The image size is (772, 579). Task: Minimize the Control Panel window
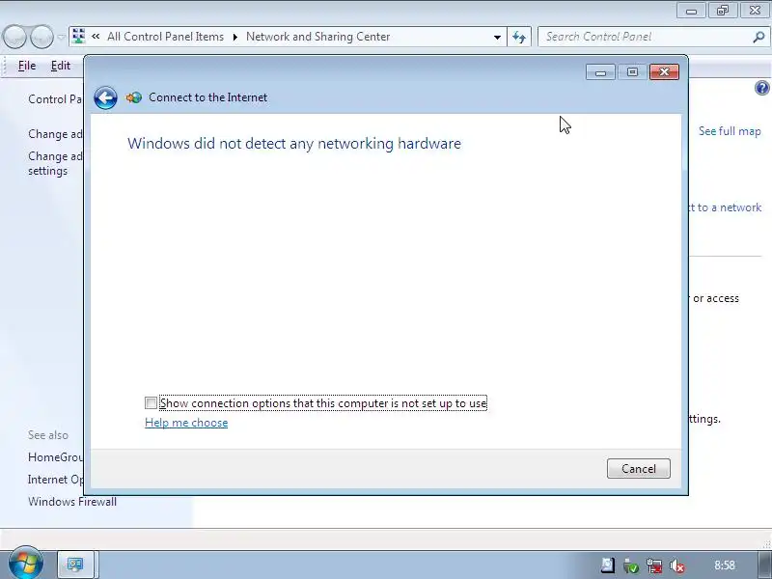point(691,11)
